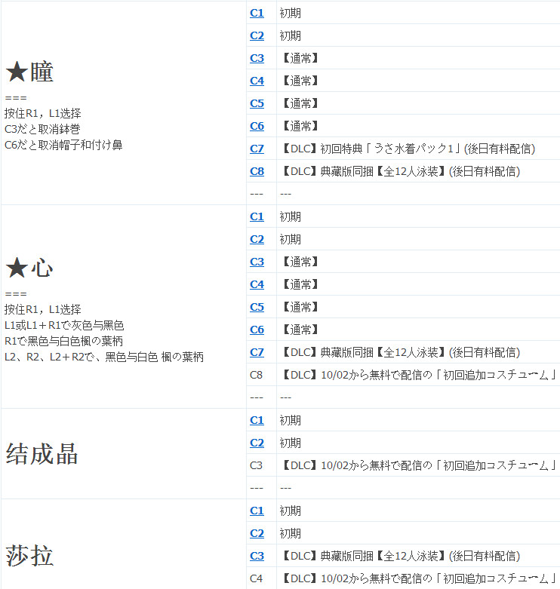Click the ★心 character heading
This screenshot has height=589, width=560.
tap(29, 268)
